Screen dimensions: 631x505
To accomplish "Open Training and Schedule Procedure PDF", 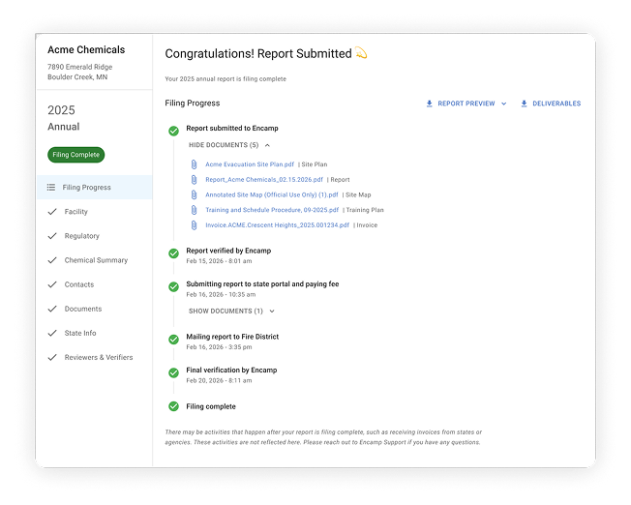I will pos(272,210).
